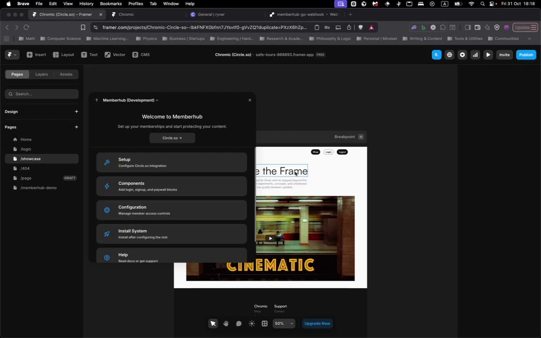This screenshot has height=338, width=541.
Task: Open the Setup card
Action: point(171,162)
